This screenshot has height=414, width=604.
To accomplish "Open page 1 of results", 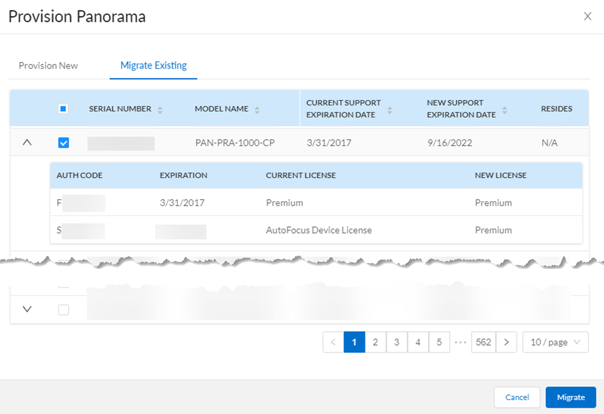I will click(x=355, y=342).
